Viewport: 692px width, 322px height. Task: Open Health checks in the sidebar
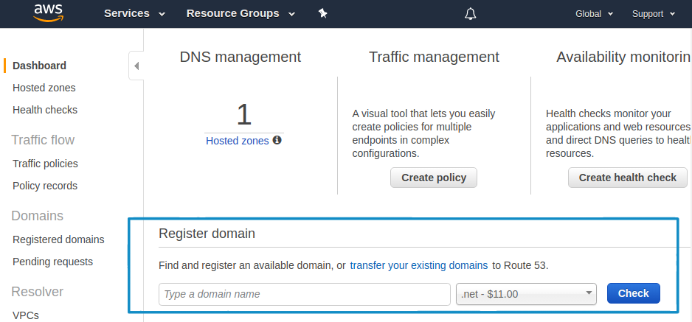[x=45, y=110]
